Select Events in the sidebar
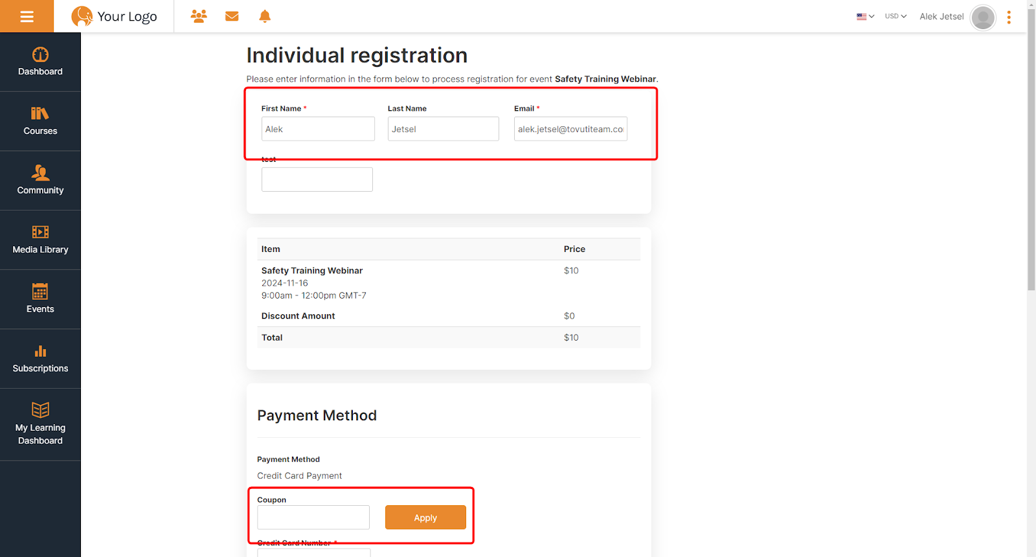1036x557 pixels. coord(40,299)
